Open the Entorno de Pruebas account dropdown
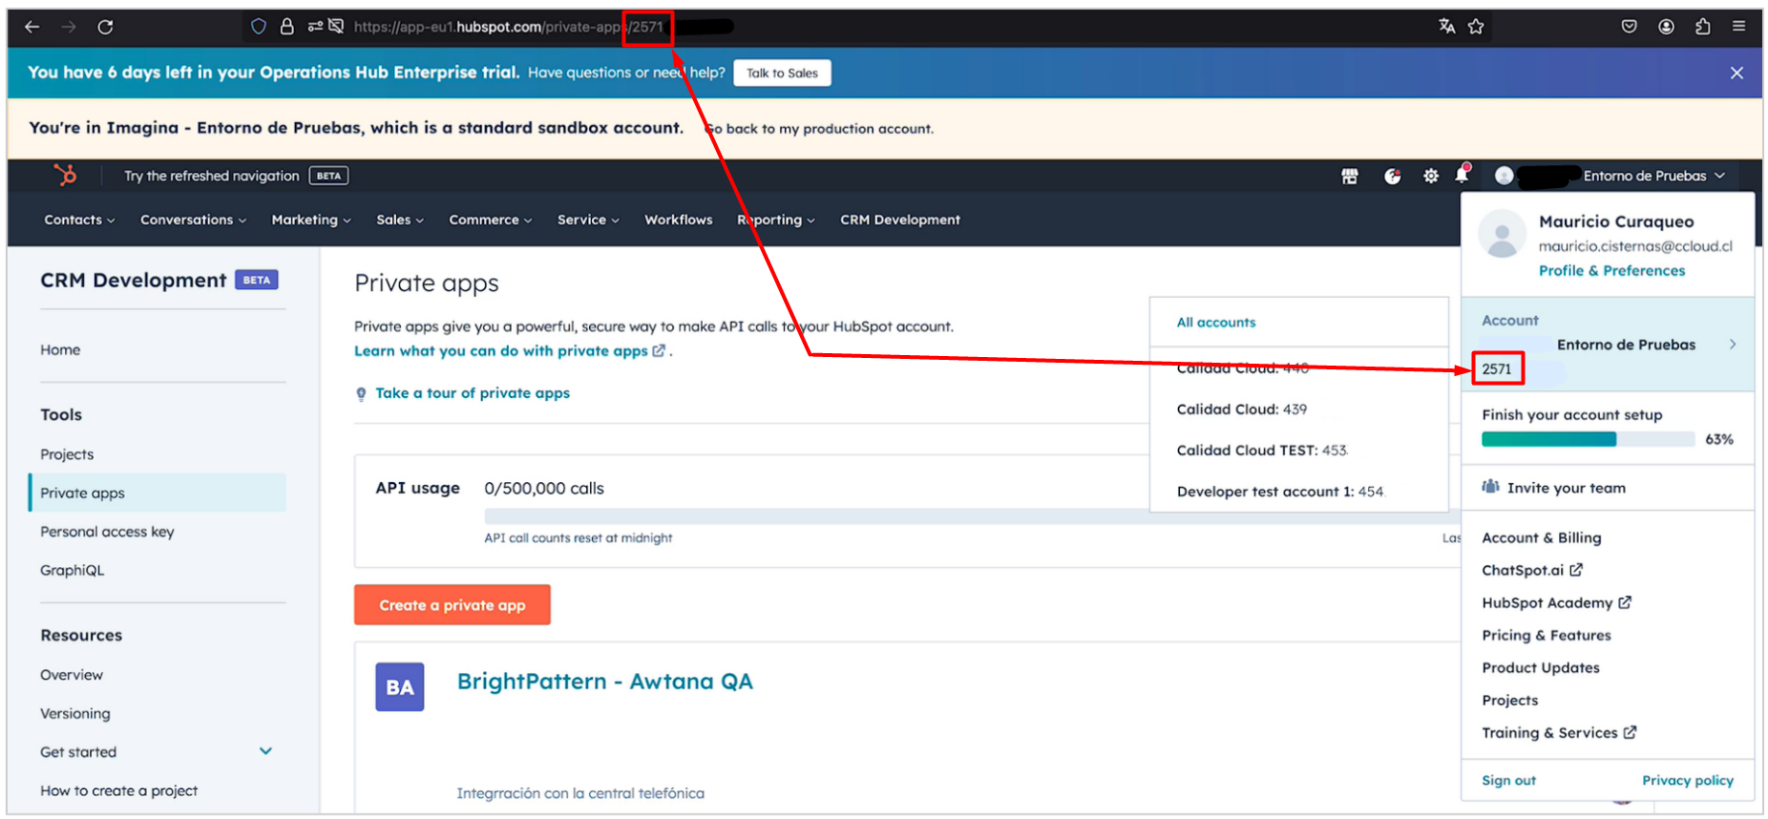 (x=1653, y=176)
